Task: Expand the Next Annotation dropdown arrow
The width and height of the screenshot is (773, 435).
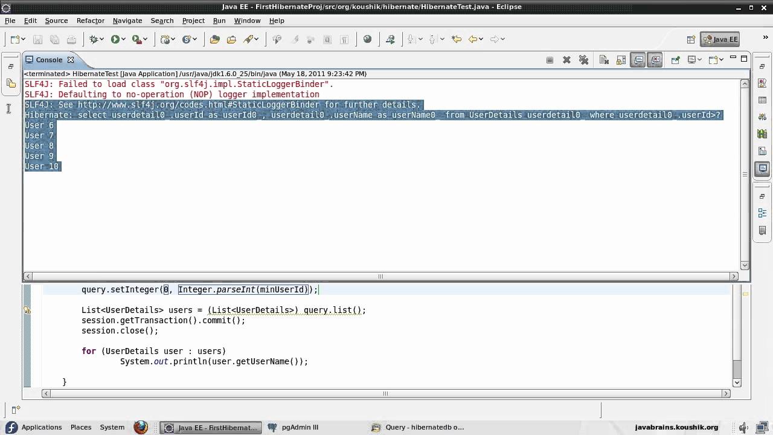Action: 420,39
